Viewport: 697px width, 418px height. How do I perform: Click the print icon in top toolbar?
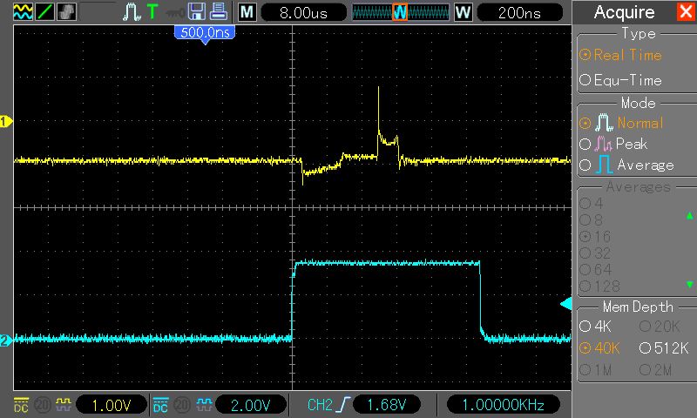pyautogui.click(x=219, y=12)
